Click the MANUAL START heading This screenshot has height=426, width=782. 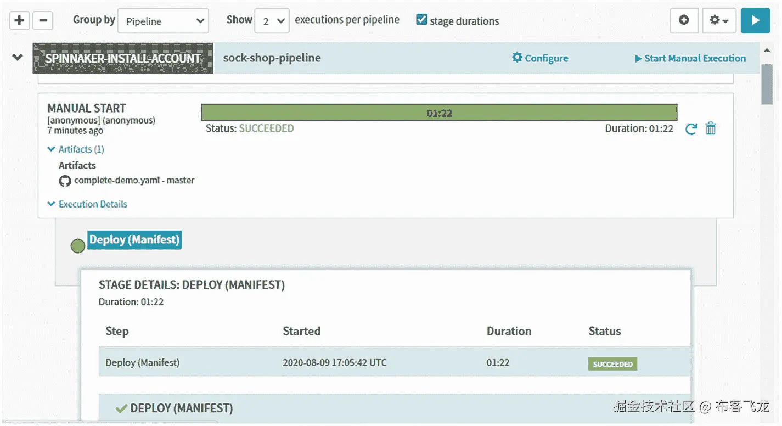[87, 108]
